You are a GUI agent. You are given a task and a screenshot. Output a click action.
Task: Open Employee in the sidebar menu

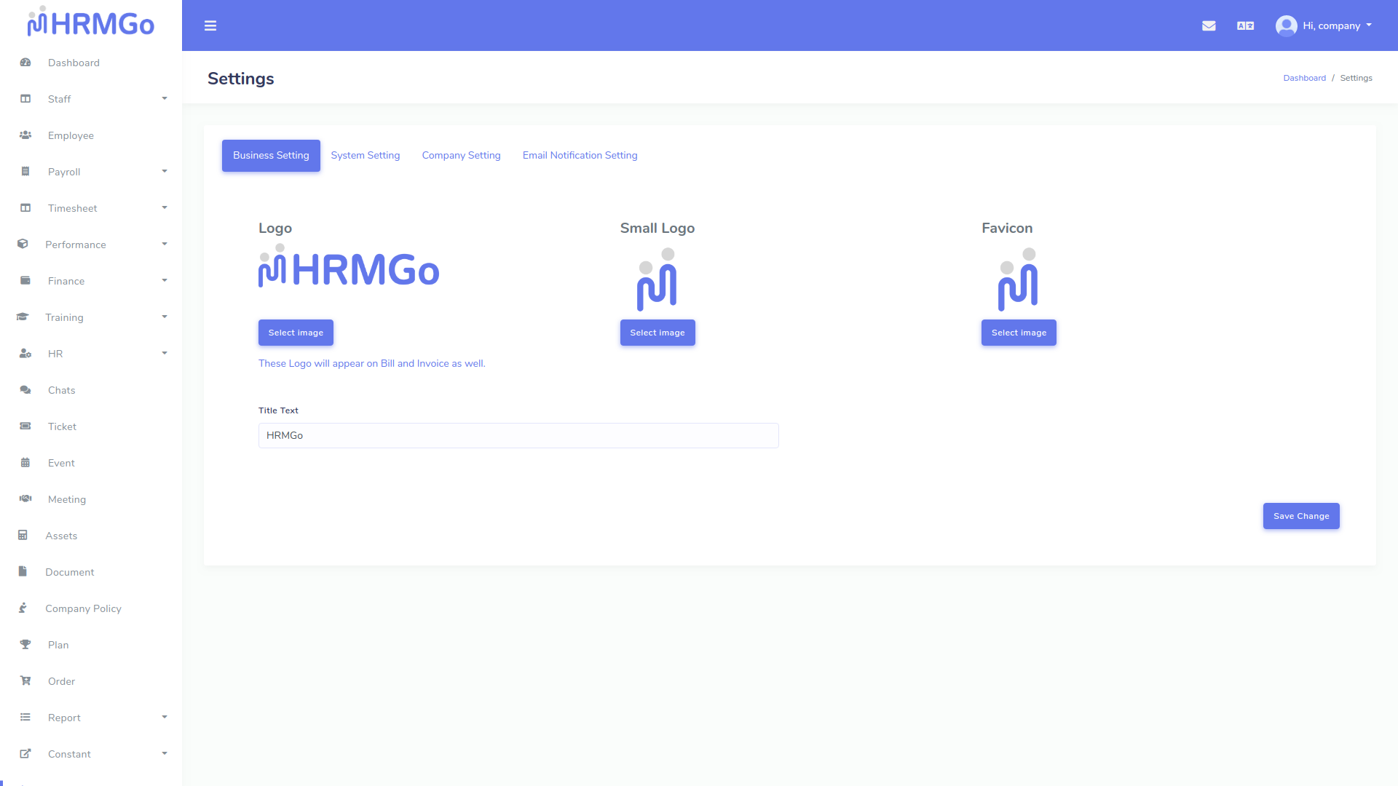click(x=71, y=135)
